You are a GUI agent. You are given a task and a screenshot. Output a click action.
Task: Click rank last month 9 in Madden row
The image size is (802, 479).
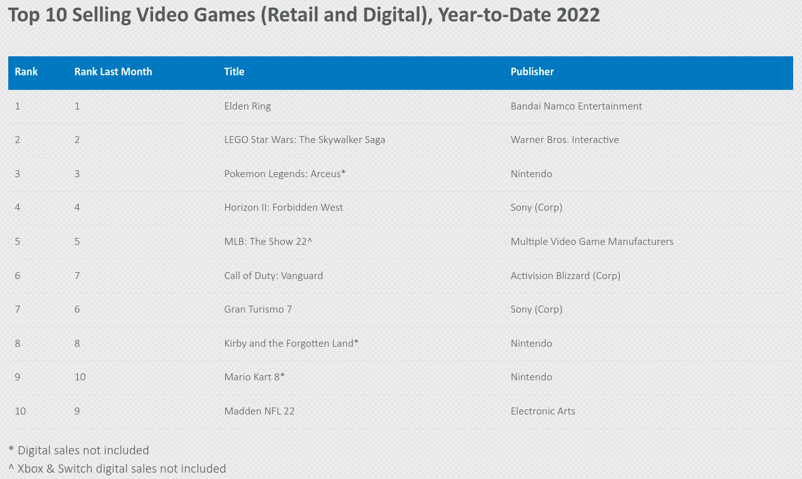pyautogui.click(x=77, y=411)
